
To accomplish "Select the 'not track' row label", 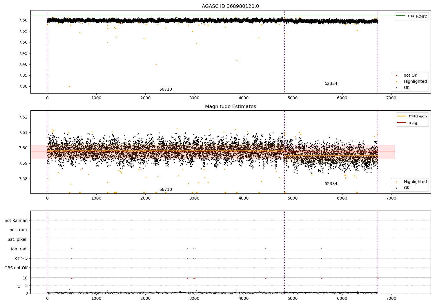I will click(x=19, y=230).
